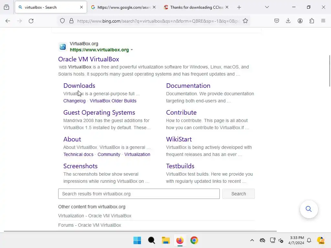The height and width of the screenshot is (248, 331).
Task: Save page to Pocket
Action: point(277,21)
